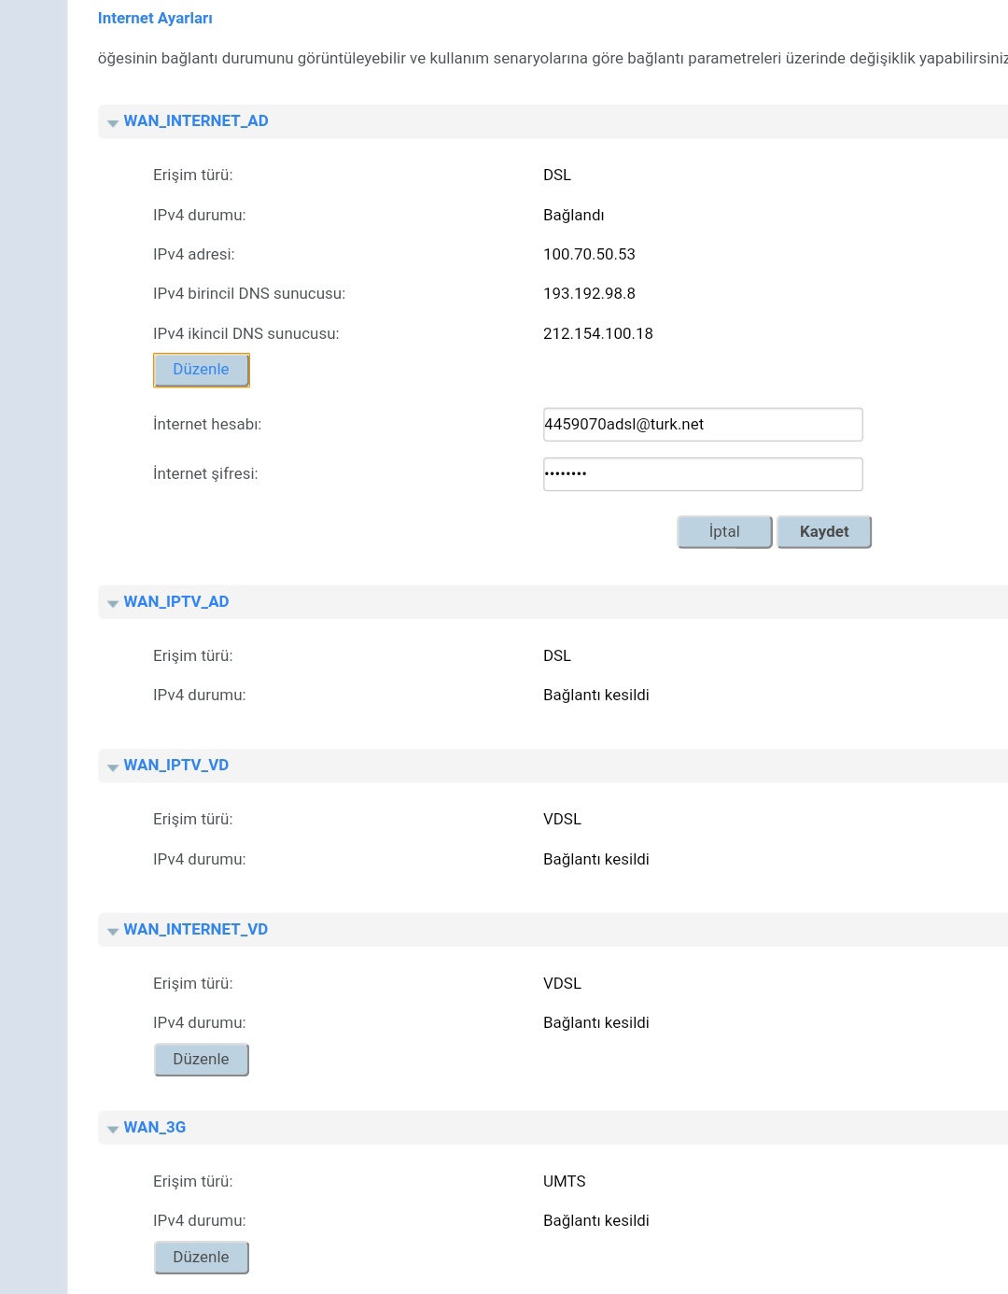1008x1294 pixels.
Task: Click Düzenle under WAN_INTERNET_VD
Action: (202, 1060)
